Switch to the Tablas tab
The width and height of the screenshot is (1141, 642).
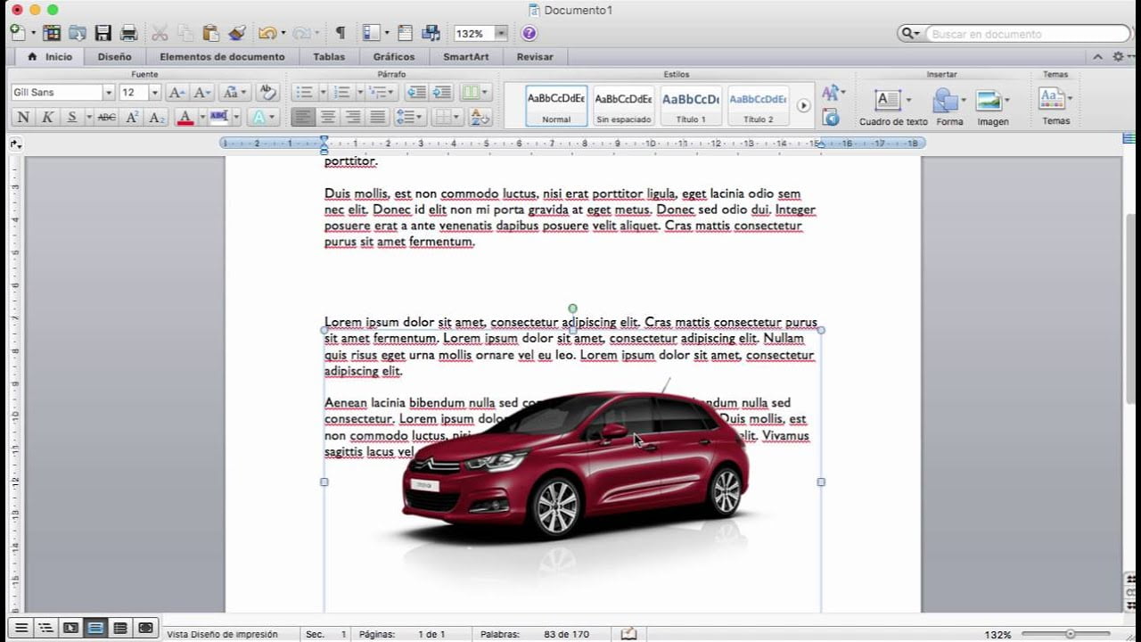click(x=329, y=56)
